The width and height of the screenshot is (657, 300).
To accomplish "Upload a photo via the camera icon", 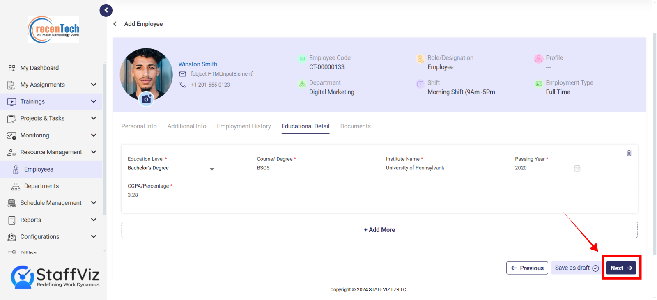I will click(146, 99).
